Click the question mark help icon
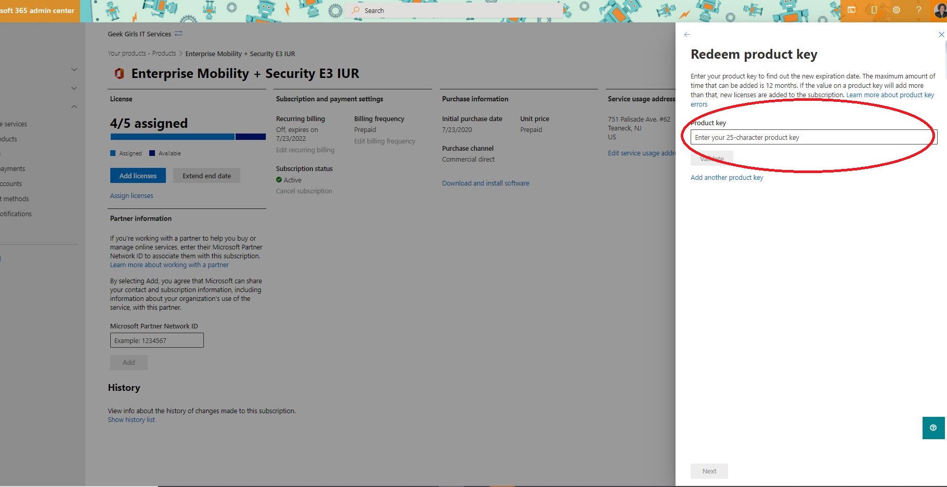Screen dimensions: 947x487 tap(918, 10)
